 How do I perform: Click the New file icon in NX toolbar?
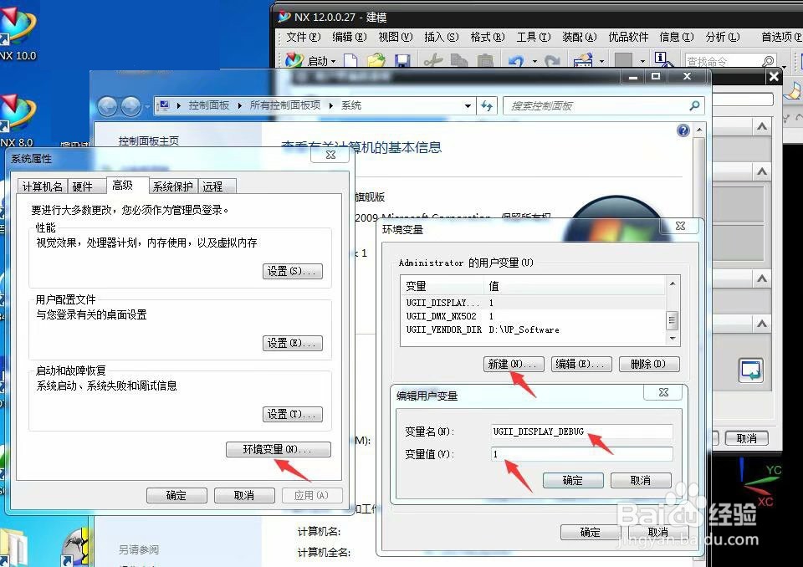click(x=350, y=61)
